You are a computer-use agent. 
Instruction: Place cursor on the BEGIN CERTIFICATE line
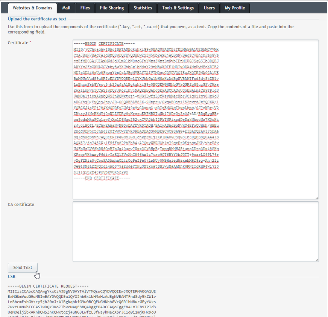(x=102, y=44)
